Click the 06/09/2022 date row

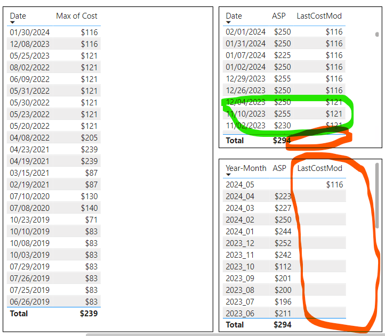coord(54,79)
